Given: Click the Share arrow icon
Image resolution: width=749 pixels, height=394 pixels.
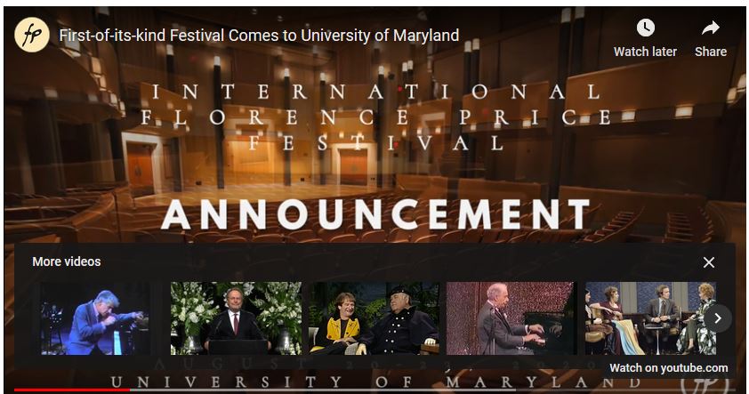Looking at the screenshot, I should (x=711, y=28).
